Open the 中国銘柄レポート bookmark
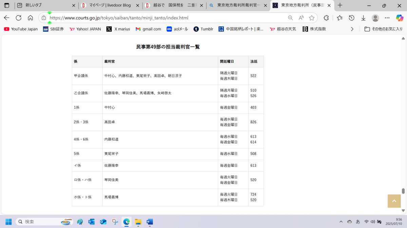 241,29
